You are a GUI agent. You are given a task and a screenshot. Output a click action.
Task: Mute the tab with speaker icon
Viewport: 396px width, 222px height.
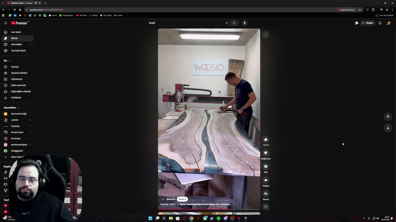[36, 3]
